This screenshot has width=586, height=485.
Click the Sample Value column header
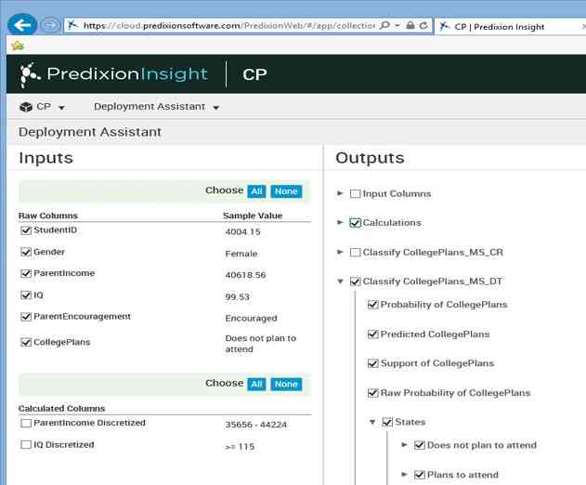[x=253, y=216]
